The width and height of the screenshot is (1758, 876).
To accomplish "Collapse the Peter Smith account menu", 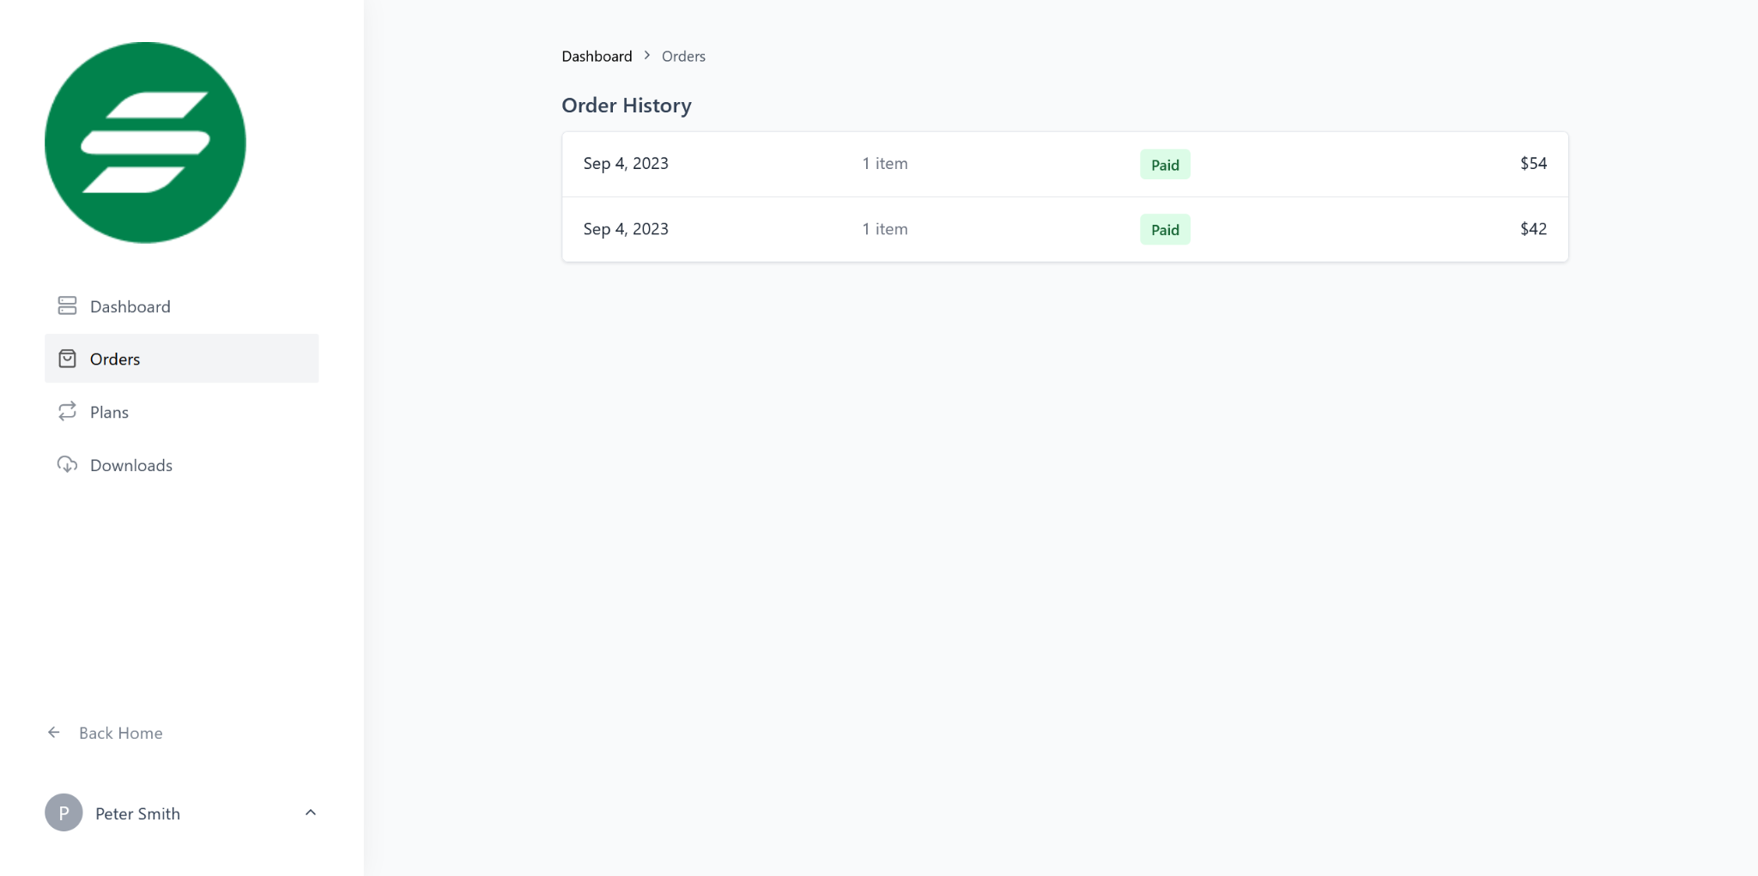I will click(x=310, y=812).
